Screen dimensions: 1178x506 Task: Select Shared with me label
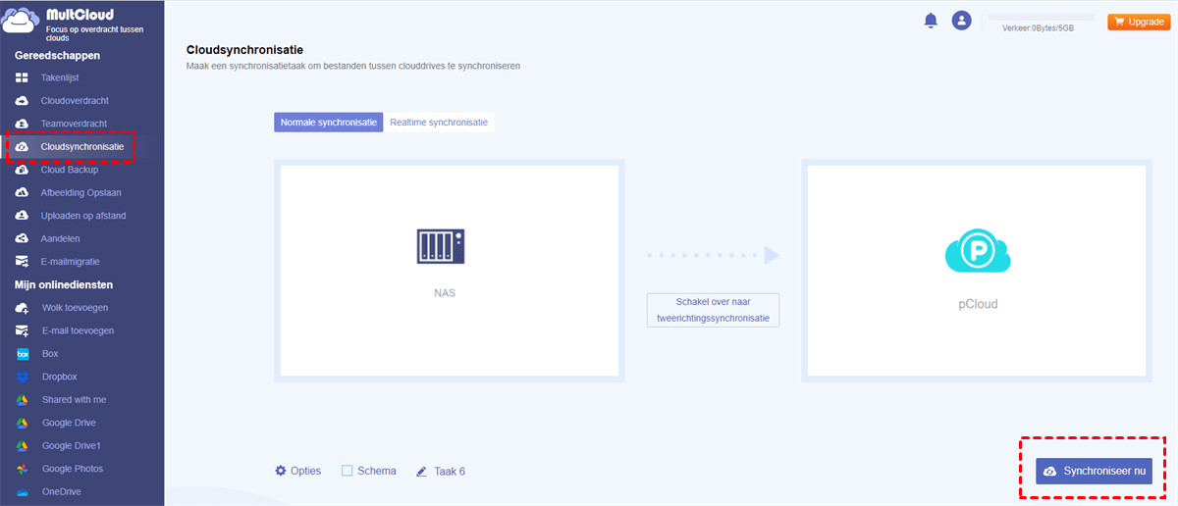click(74, 400)
